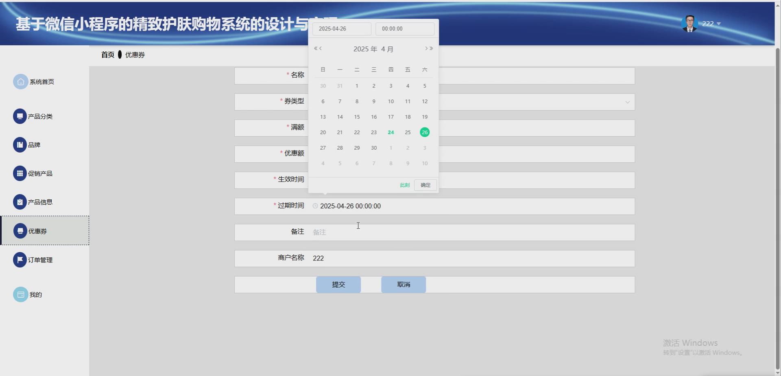Select the 产品分类 category icon

pyautogui.click(x=20, y=116)
